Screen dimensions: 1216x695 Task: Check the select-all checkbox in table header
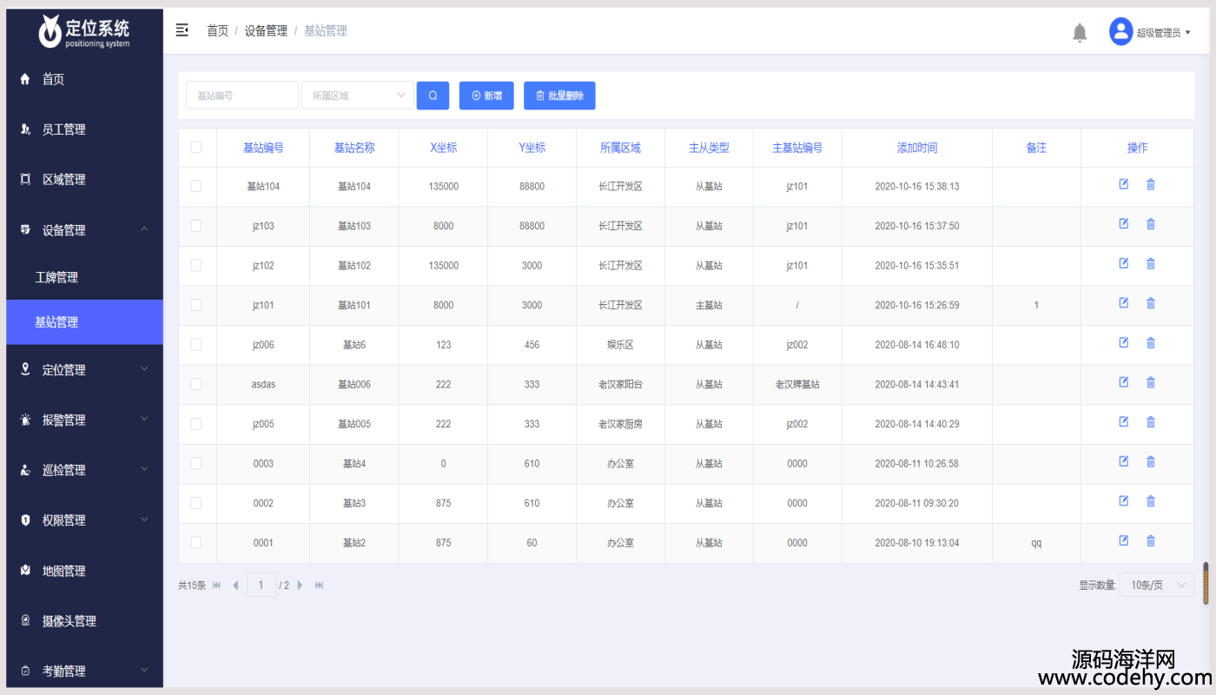(196, 148)
